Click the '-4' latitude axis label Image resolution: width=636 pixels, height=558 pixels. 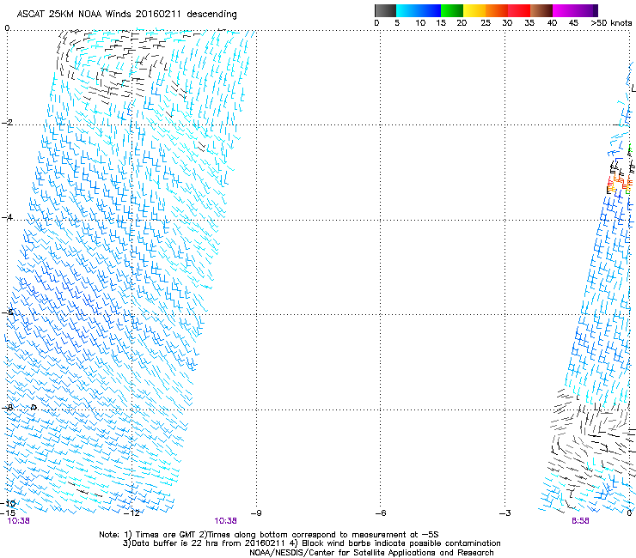click(x=7, y=217)
